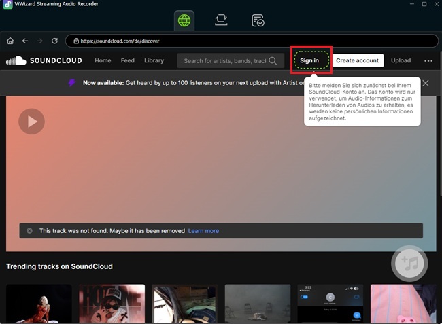Image resolution: width=442 pixels, height=324 pixels.
Task: Click the German sign-in tooltip text
Action: coord(362,101)
